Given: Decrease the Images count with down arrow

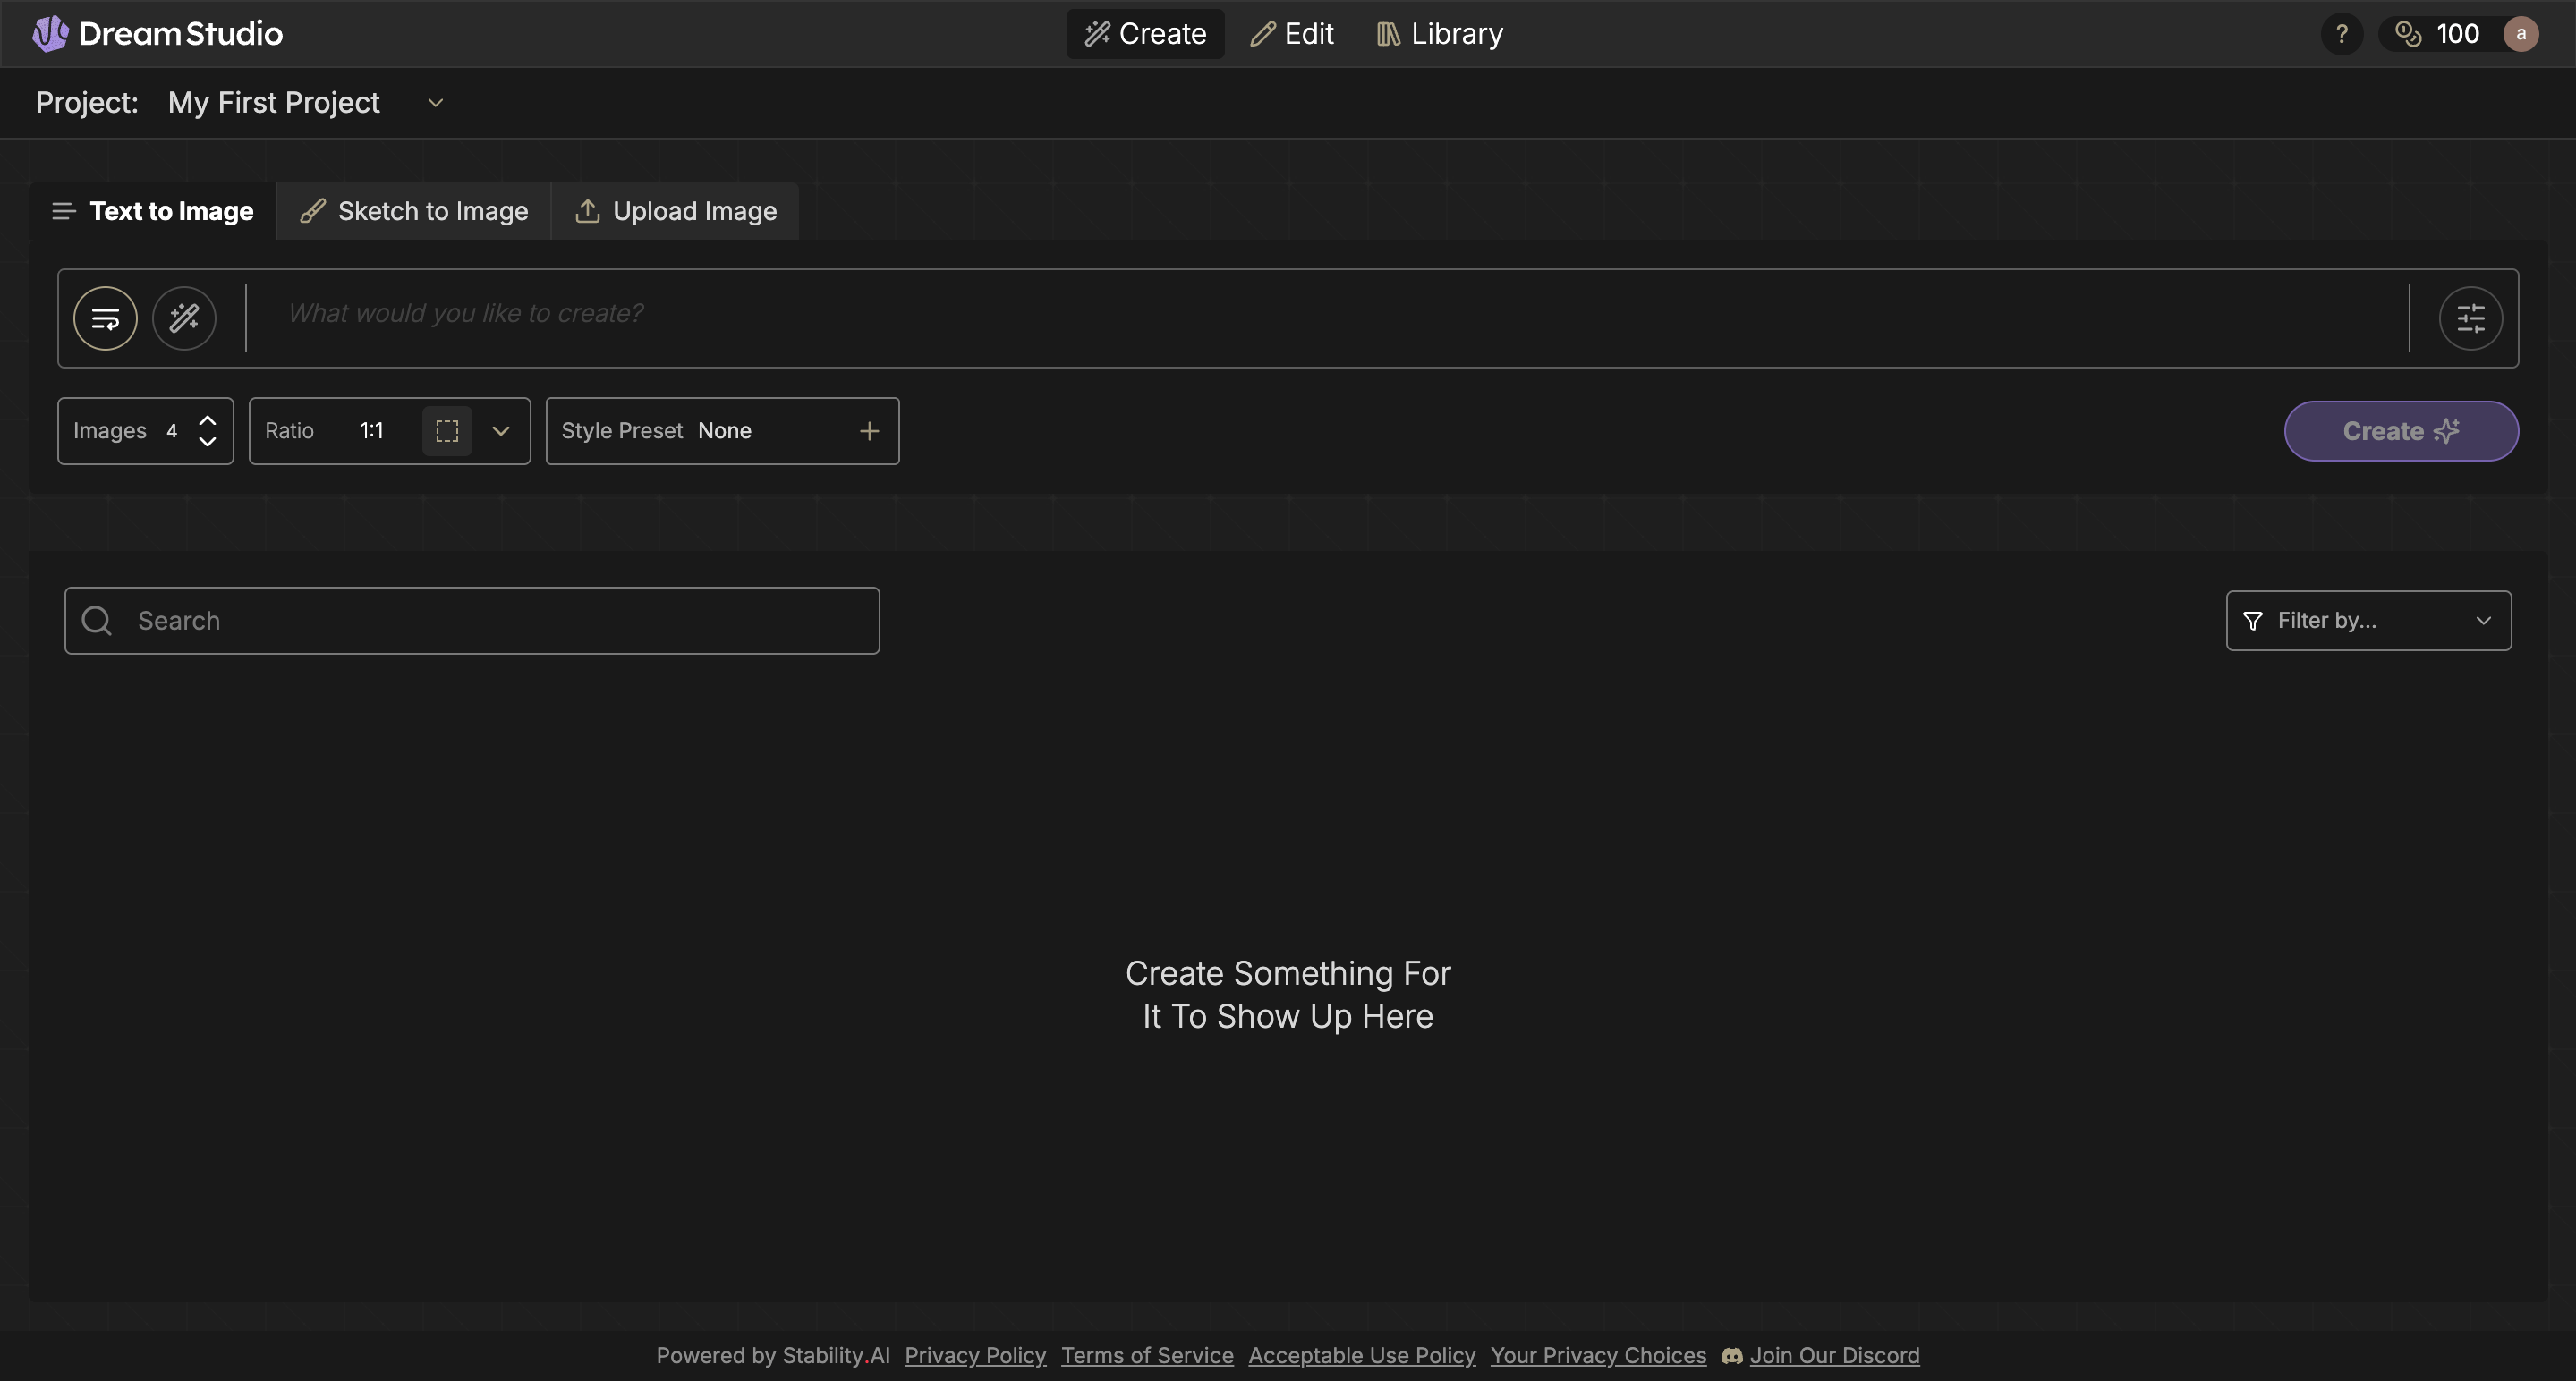Looking at the screenshot, I should (207, 442).
